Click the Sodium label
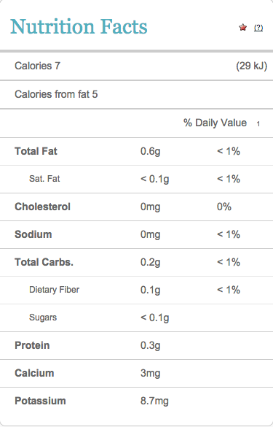 pyautogui.click(x=33, y=234)
